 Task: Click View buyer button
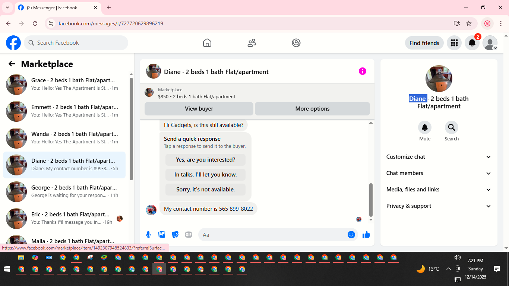point(199,109)
